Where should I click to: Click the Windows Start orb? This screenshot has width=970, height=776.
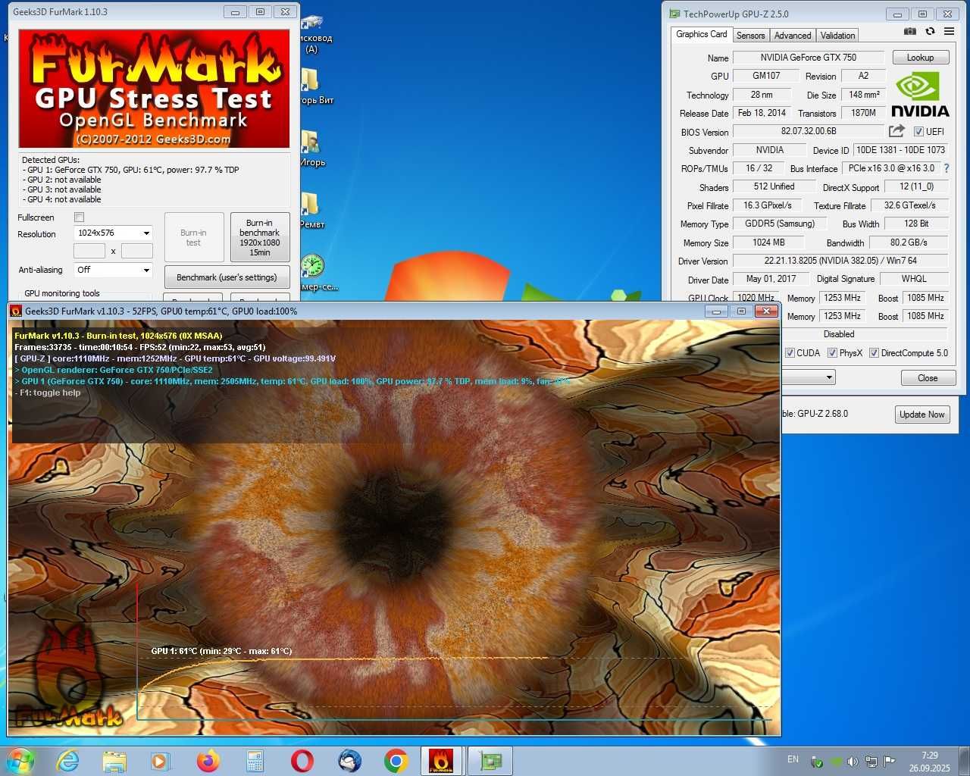coord(20,761)
